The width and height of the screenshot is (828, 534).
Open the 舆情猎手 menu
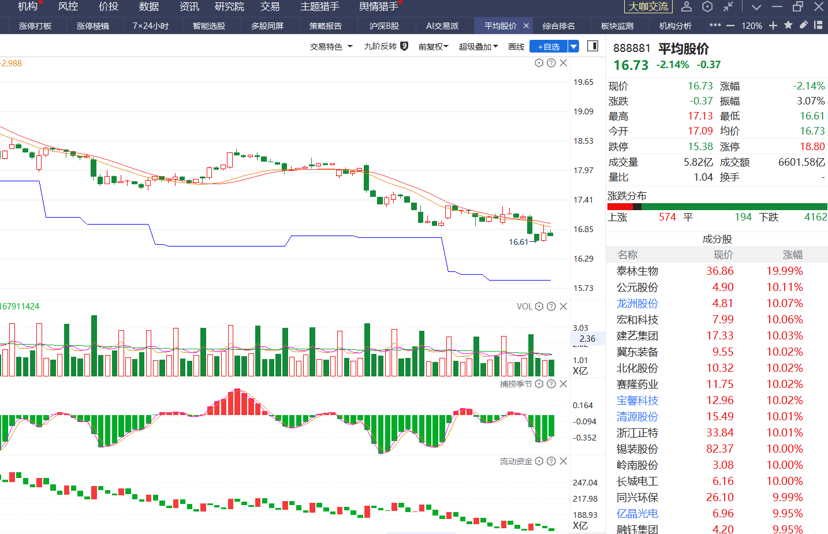point(379,6)
